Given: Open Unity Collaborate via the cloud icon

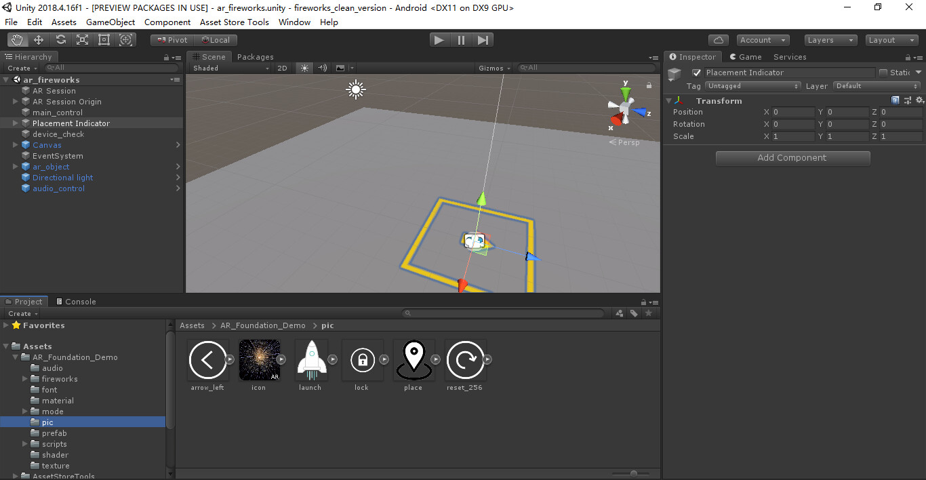Looking at the screenshot, I should (718, 39).
